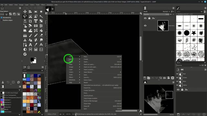207x116 pixels.
Task: Select the Smudge tool
Action: [41, 40]
